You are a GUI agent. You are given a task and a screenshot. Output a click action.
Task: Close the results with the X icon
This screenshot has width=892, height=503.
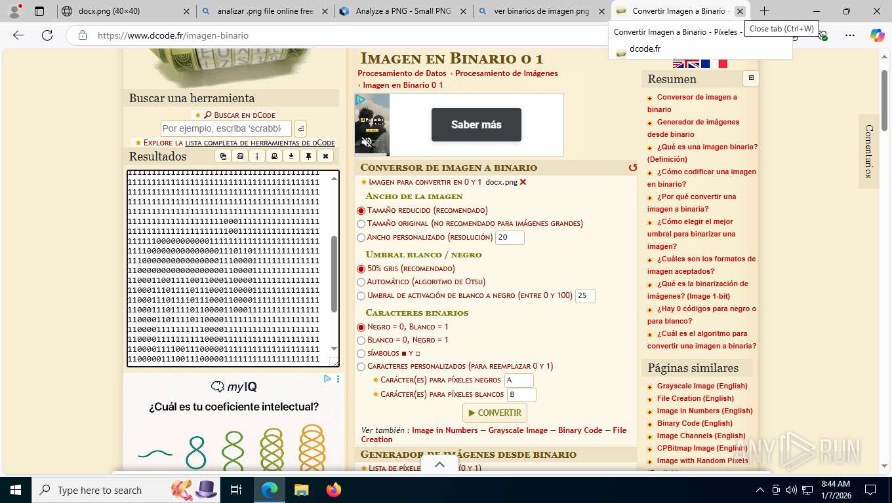(x=325, y=157)
